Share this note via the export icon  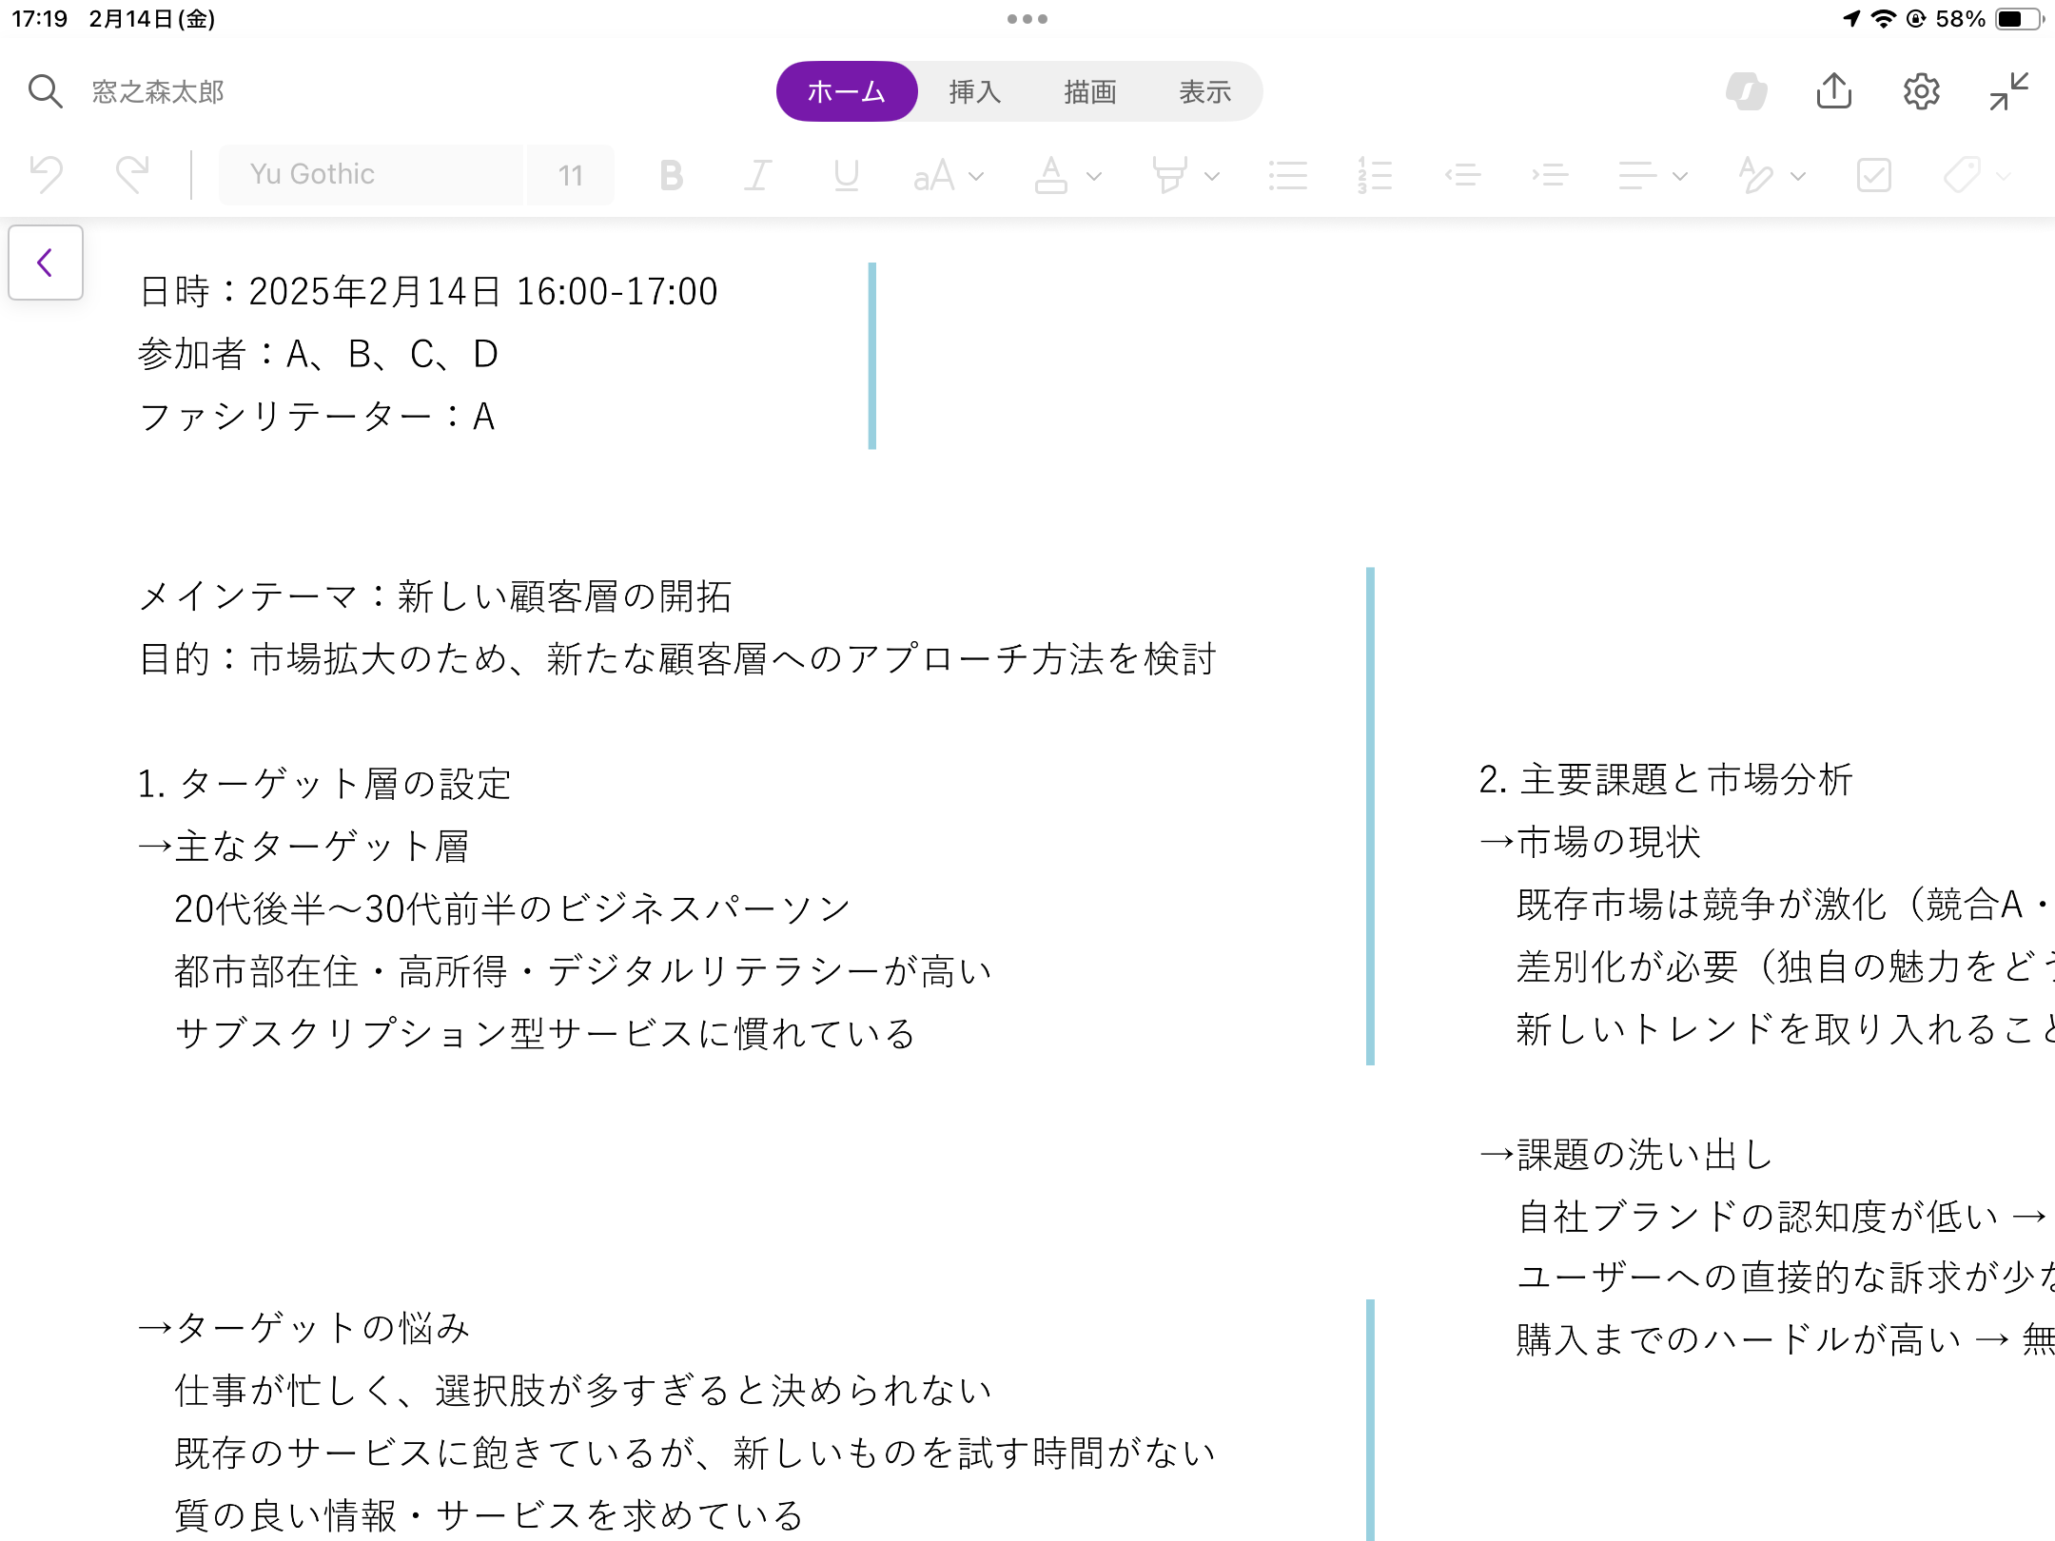click(x=1834, y=90)
